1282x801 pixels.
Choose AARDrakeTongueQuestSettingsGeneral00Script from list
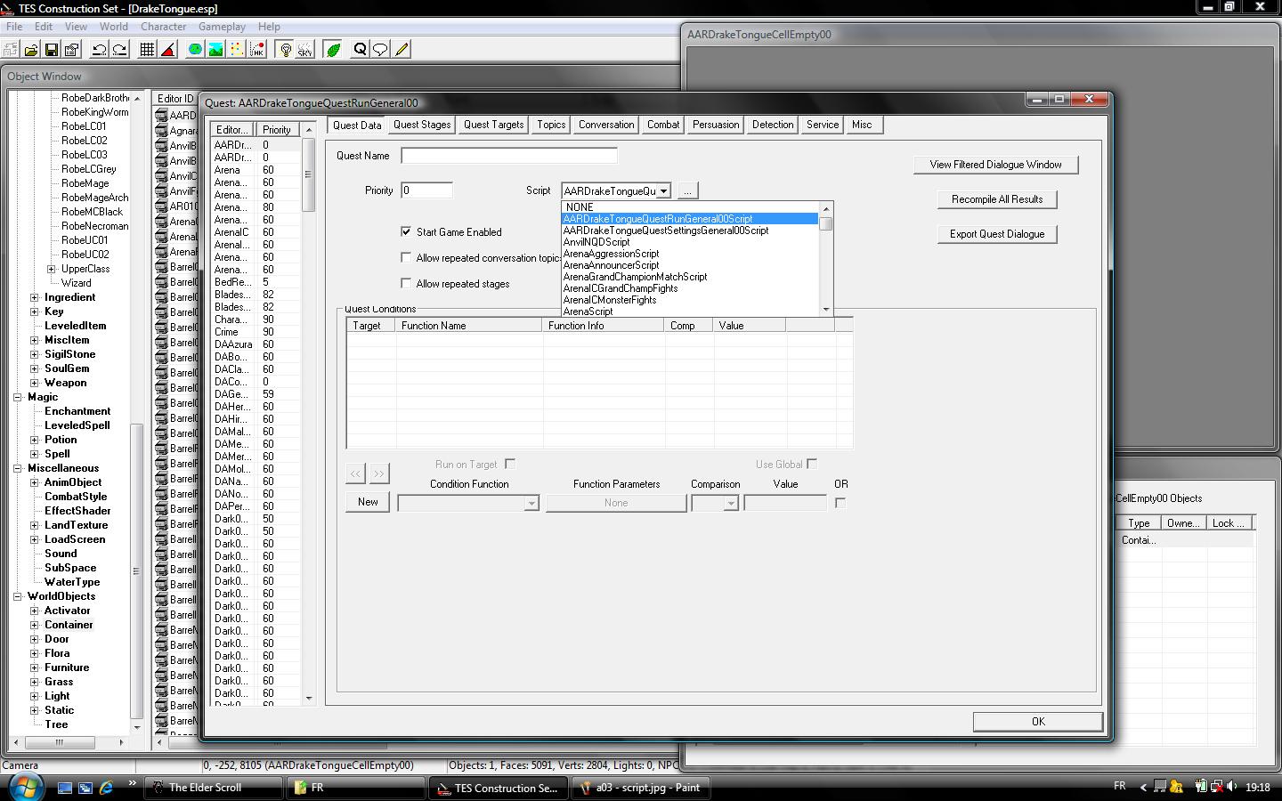pos(690,231)
